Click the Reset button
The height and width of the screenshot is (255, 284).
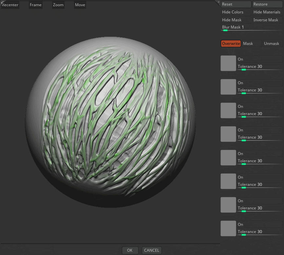tap(236, 4)
